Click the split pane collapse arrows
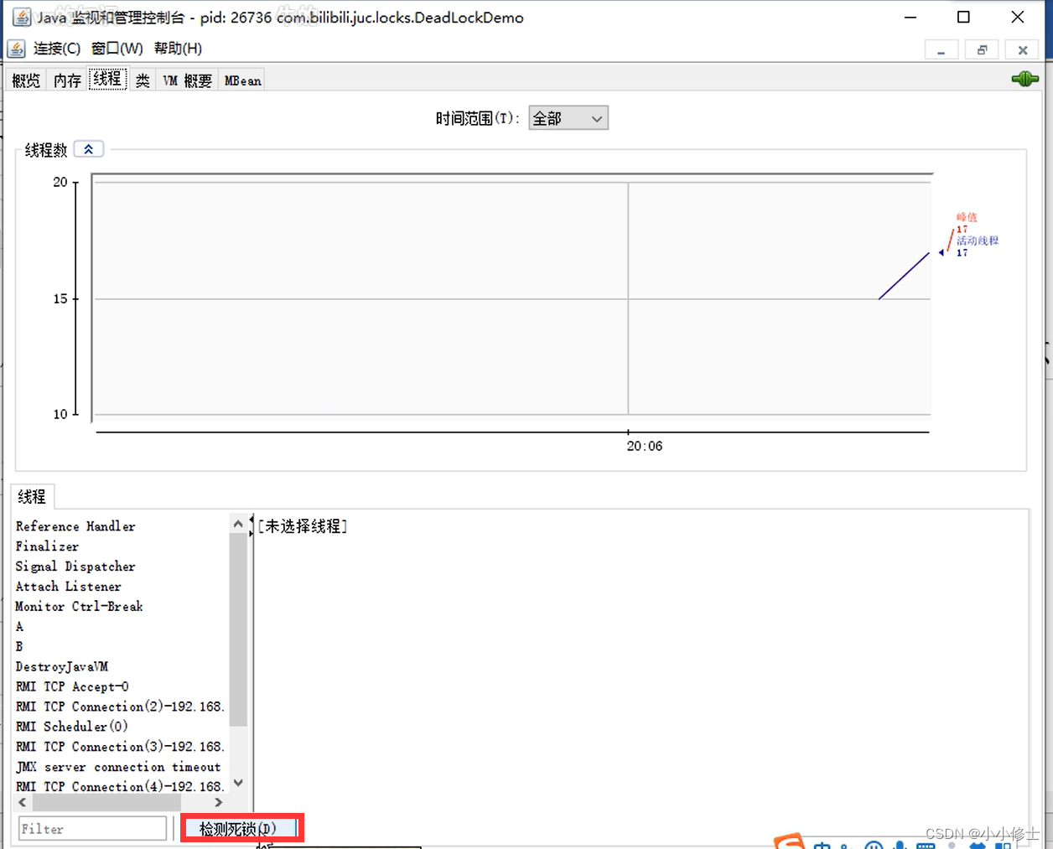1053x849 pixels. pyautogui.click(x=251, y=526)
